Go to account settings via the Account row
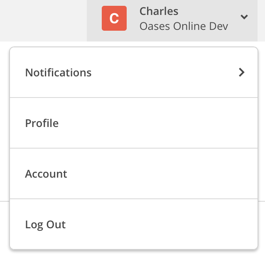Viewport: 265px width, 254px height. pyautogui.click(x=133, y=174)
